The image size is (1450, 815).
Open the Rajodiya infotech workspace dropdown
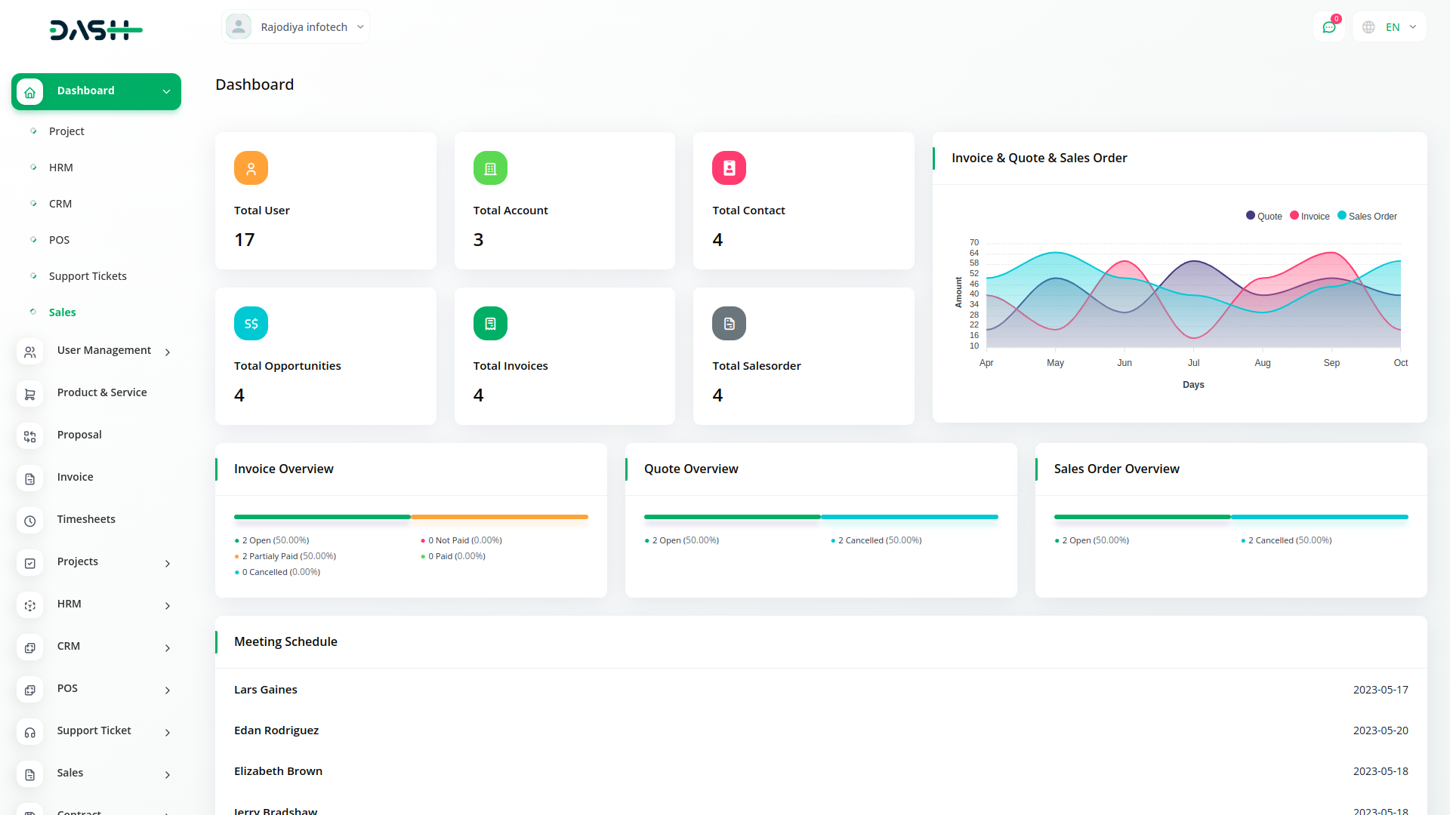click(x=296, y=27)
